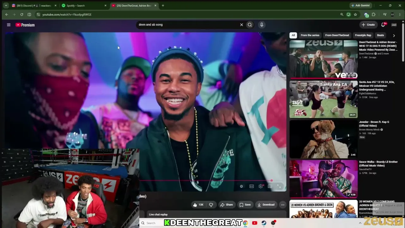Switch to the Spotify – Search tab
This screenshot has width=405, height=228.
[x=84, y=5]
